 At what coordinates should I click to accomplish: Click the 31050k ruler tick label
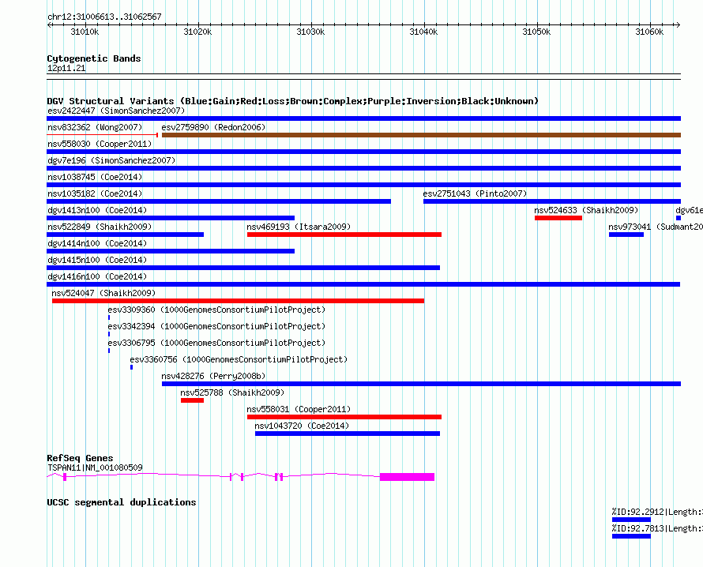pos(536,32)
